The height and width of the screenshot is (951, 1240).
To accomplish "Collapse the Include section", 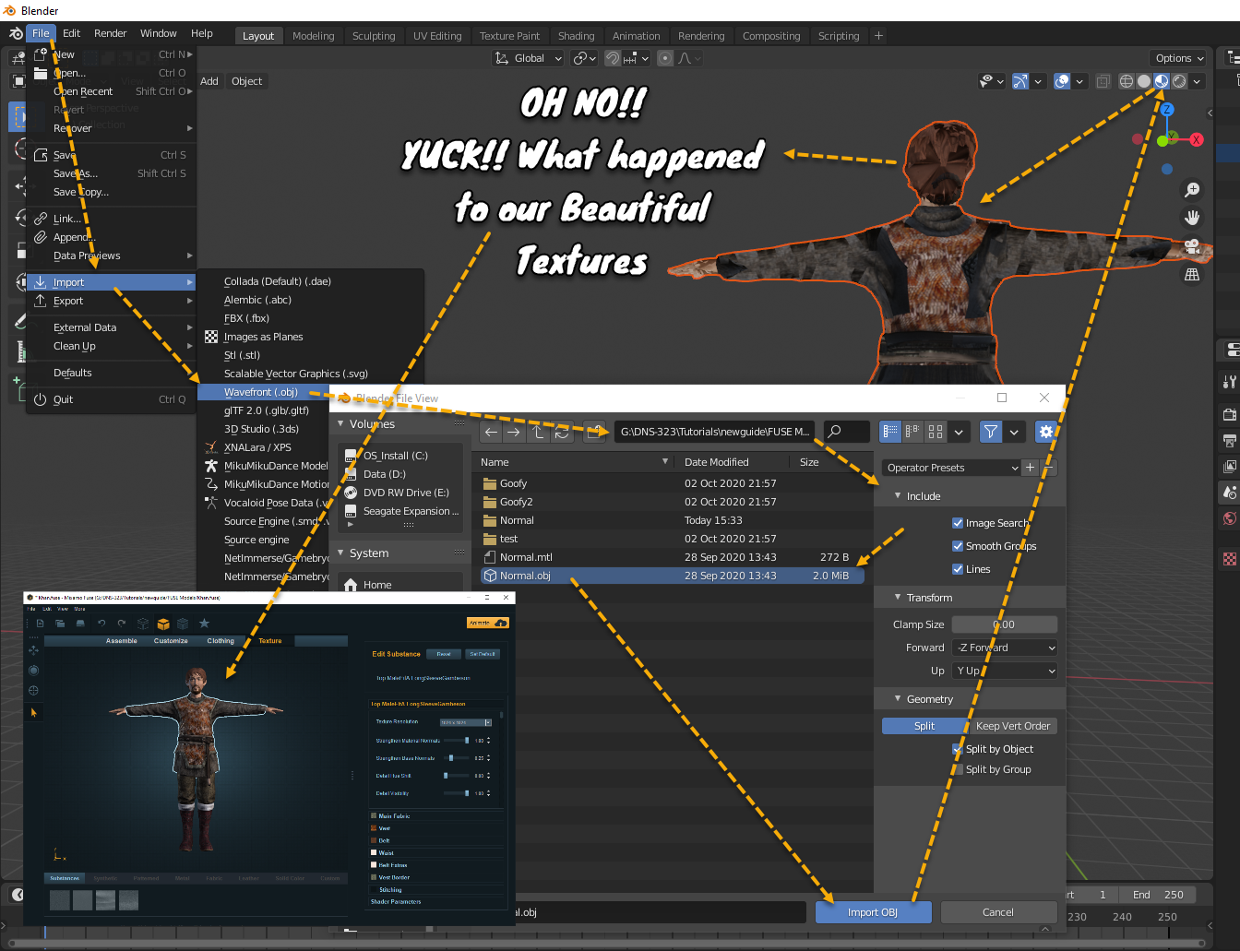I will (898, 496).
